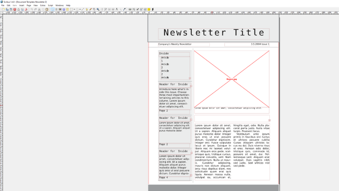Click the Cut scissors icon

tap(39, 9)
